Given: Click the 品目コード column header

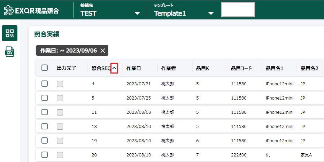Looking at the screenshot, I should 241,68.
